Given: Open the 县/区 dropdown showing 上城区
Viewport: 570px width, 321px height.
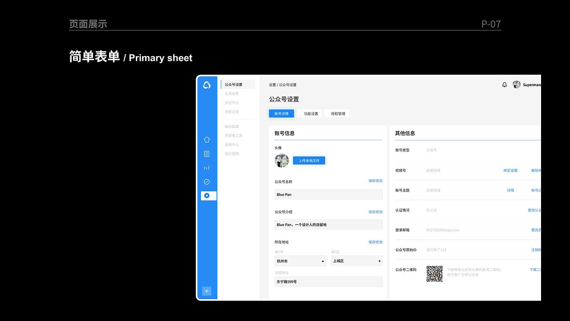Looking at the screenshot, I should tap(357, 261).
